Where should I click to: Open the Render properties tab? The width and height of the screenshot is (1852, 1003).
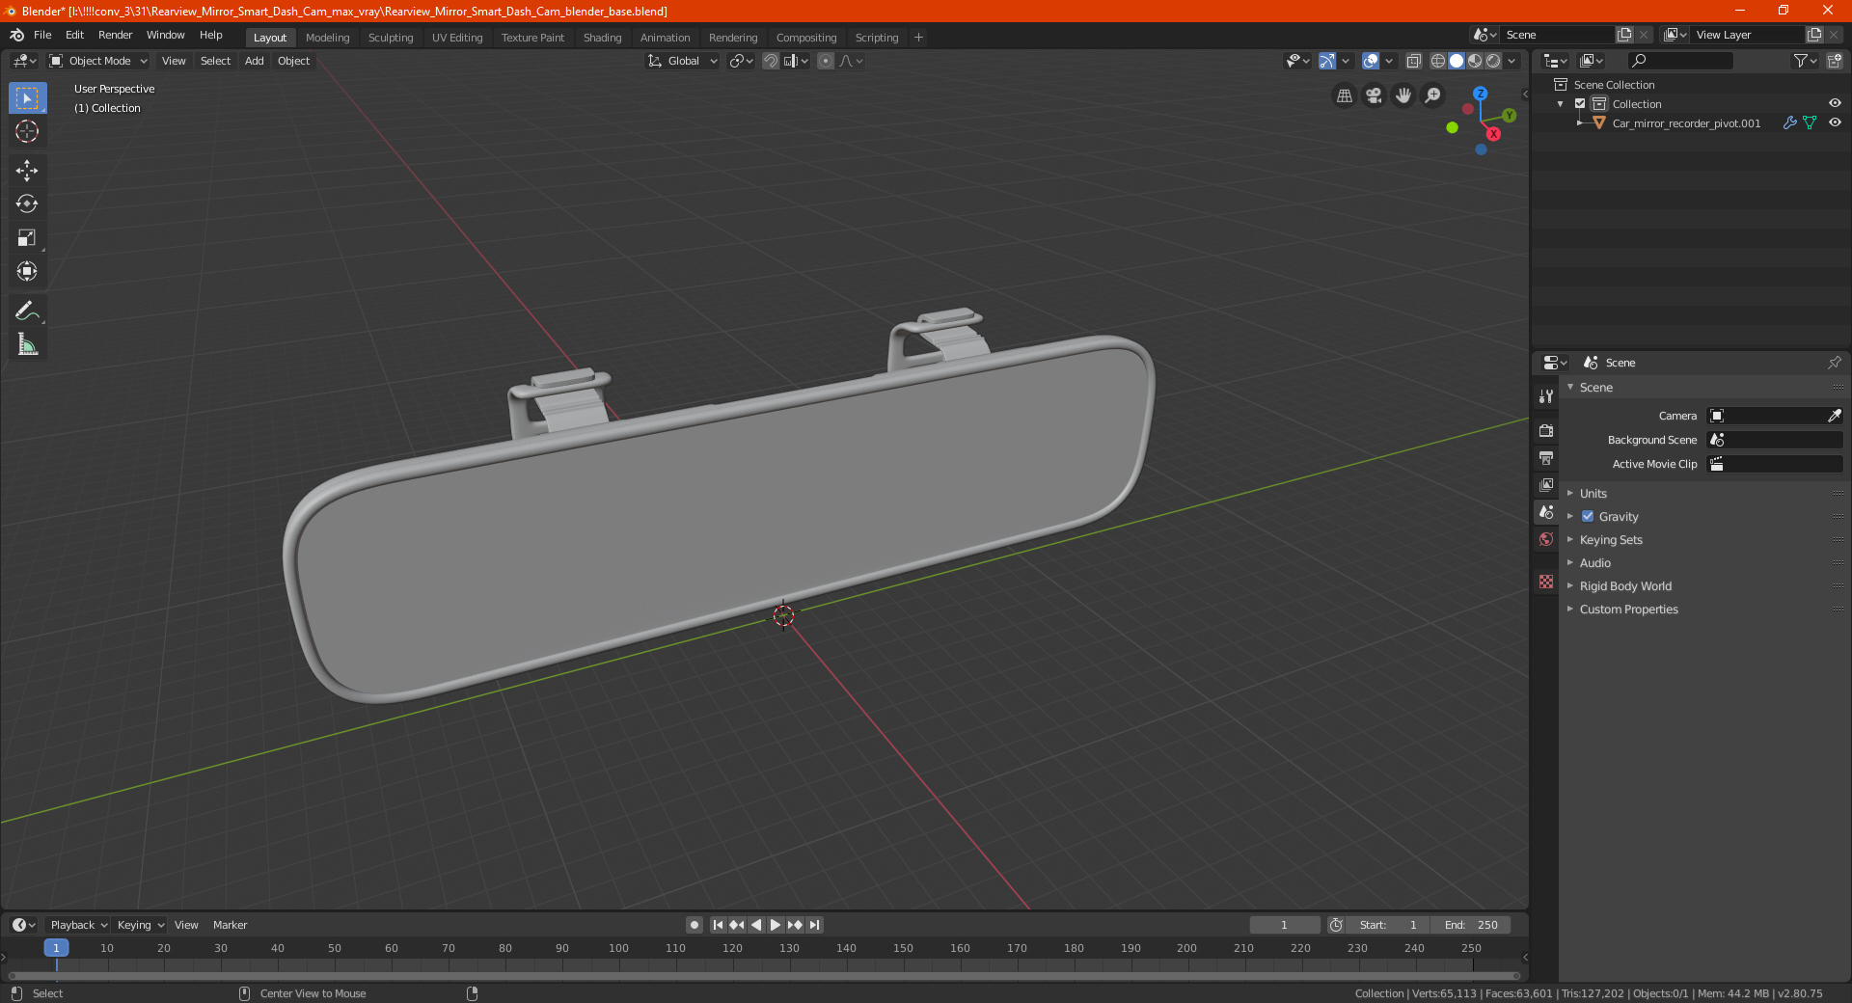1546,431
